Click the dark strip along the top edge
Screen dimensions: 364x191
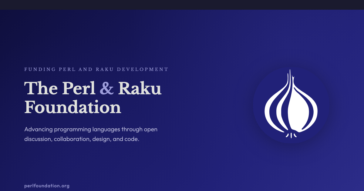(x=182, y=5)
